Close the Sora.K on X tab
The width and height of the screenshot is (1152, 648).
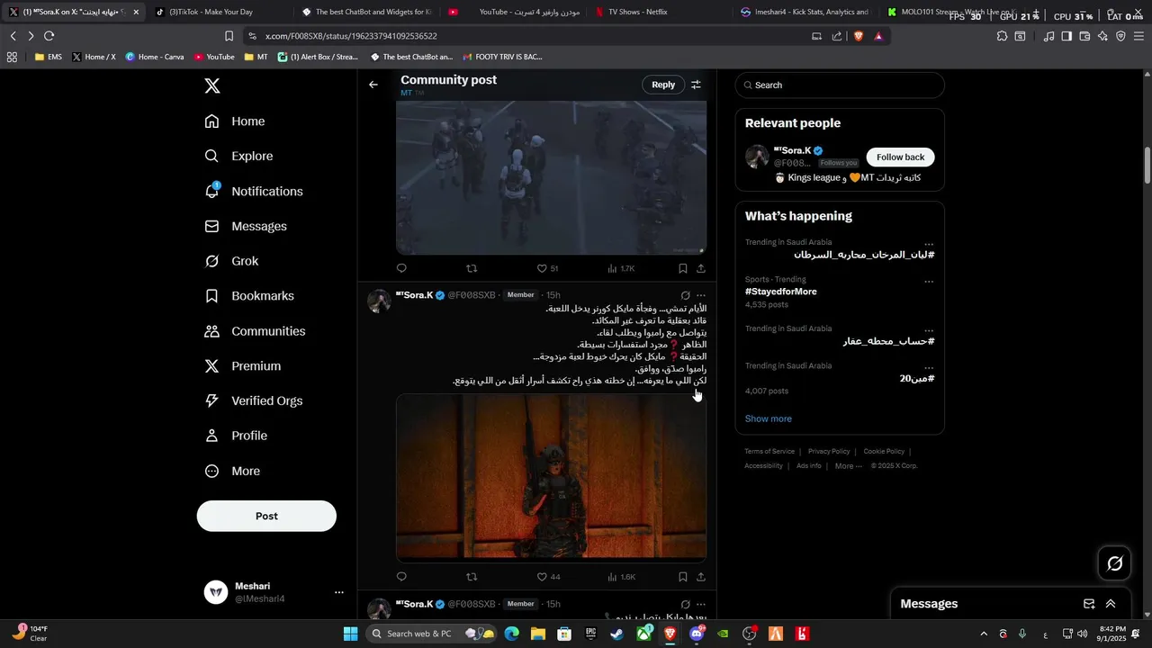[x=136, y=13]
